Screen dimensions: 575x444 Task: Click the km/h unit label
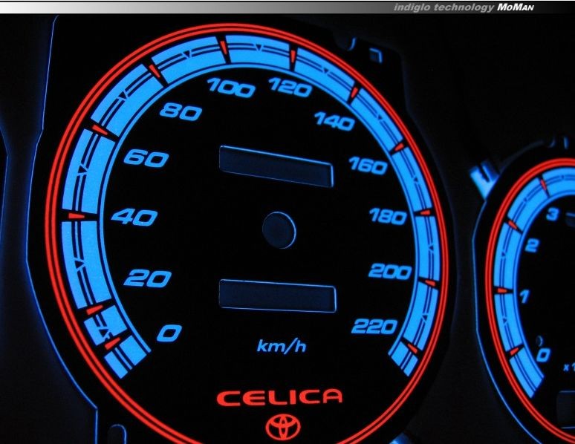point(282,346)
